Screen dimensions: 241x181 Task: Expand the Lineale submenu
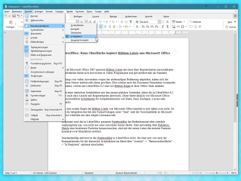pyautogui.click(x=44, y=38)
